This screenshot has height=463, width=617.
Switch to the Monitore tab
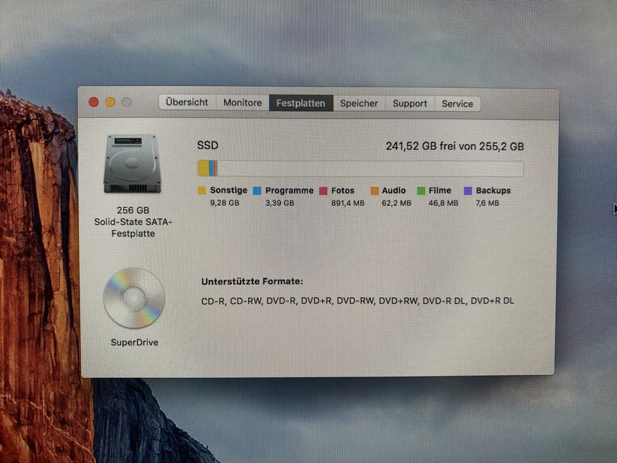(242, 103)
